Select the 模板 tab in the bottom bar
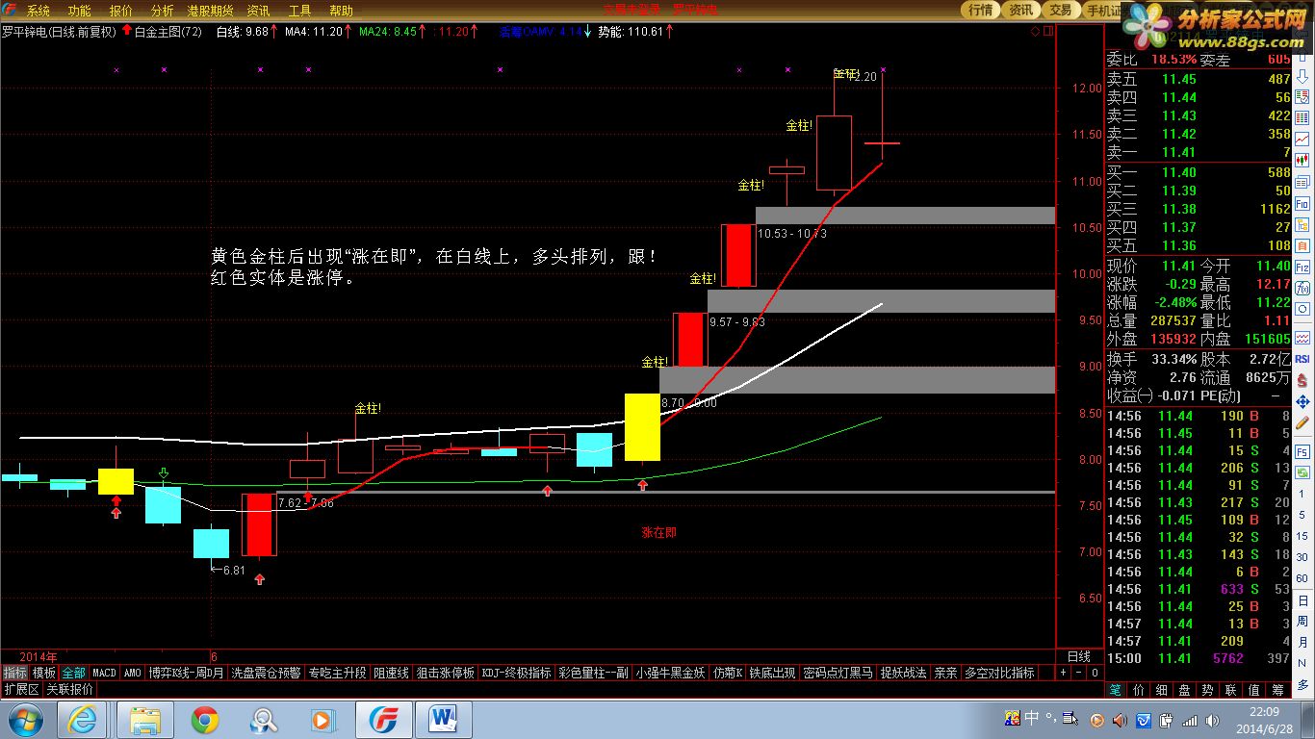This screenshot has height=739, width=1315. (43, 674)
